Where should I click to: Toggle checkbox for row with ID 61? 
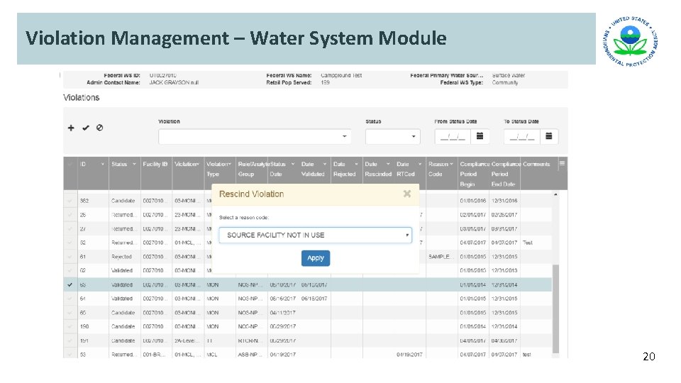pos(70,257)
